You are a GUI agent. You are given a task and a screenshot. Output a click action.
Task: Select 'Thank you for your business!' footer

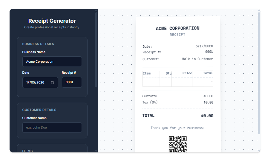click(x=178, y=128)
